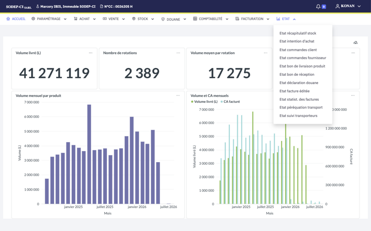
Task: Choose Etat intention d'achat
Action: (x=297, y=41)
